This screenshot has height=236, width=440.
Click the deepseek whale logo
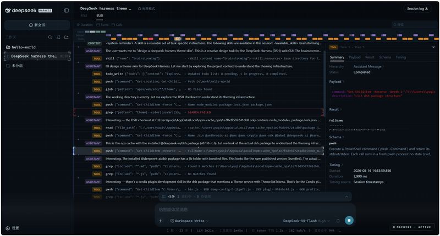(x=8, y=10)
